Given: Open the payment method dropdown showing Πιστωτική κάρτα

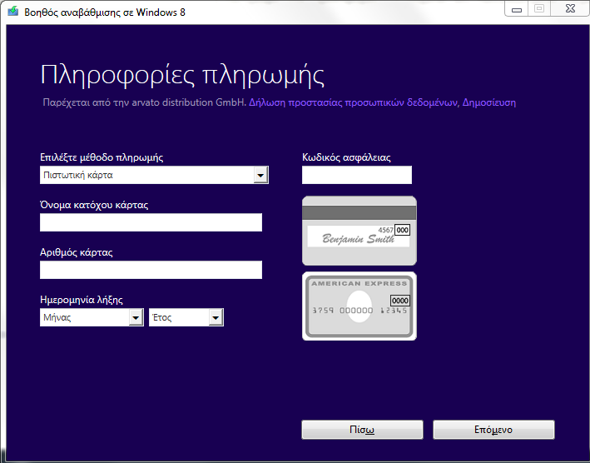Looking at the screenshot, I should tap(154, 175).
